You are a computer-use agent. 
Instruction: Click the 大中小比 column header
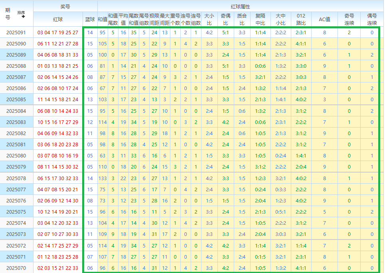[x=280, y=20]
